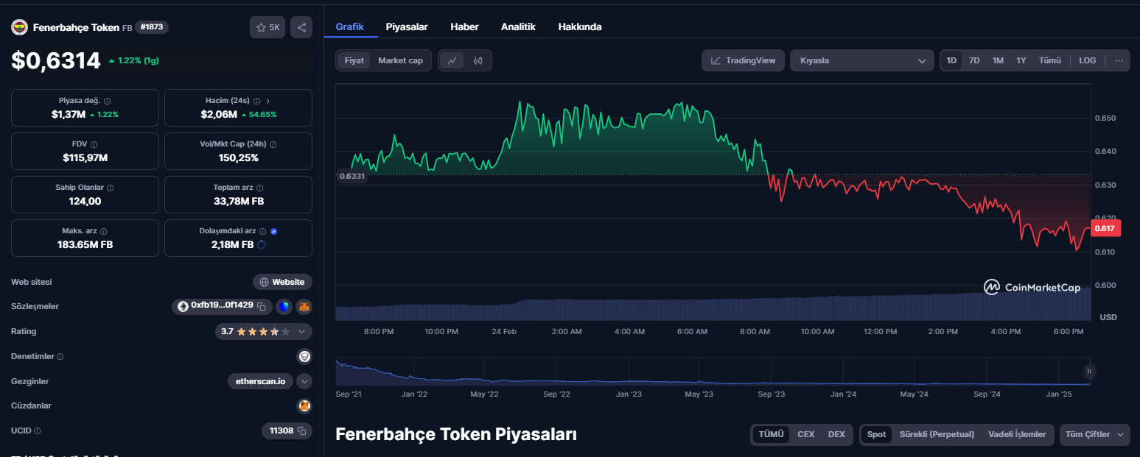
Task: Open the Kıyasla compare dropdown
Action: pos(861,60)
